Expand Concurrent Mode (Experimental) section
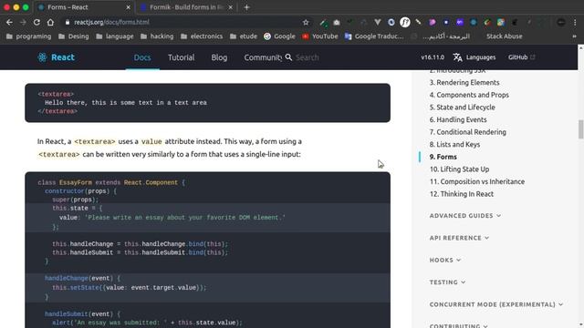 pyautogui.click(x=495, y=304)
